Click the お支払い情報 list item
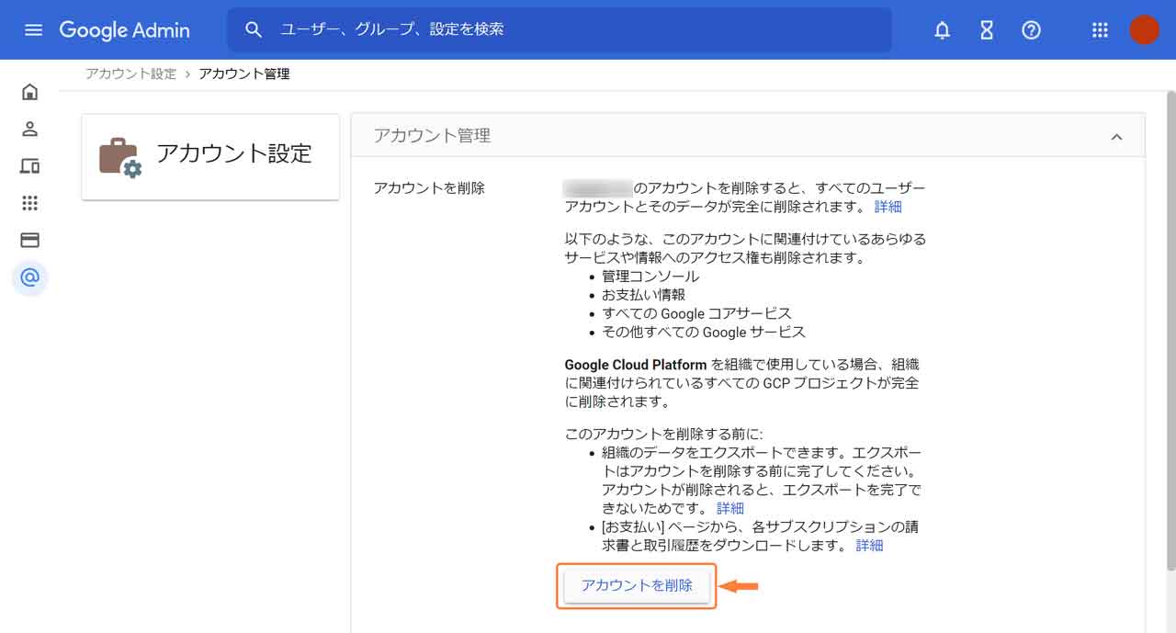The image size is (1176, 633). pos(644,295)
